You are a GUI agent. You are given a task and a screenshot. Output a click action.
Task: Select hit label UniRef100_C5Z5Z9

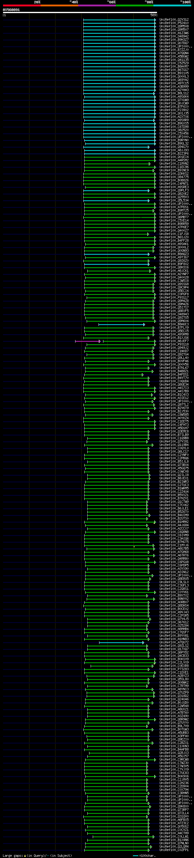[x=174, y=63]
